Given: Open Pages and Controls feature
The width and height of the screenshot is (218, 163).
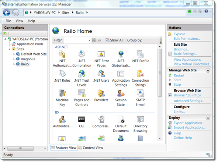Looking at the screenshot, I should (x=82, y=98).
